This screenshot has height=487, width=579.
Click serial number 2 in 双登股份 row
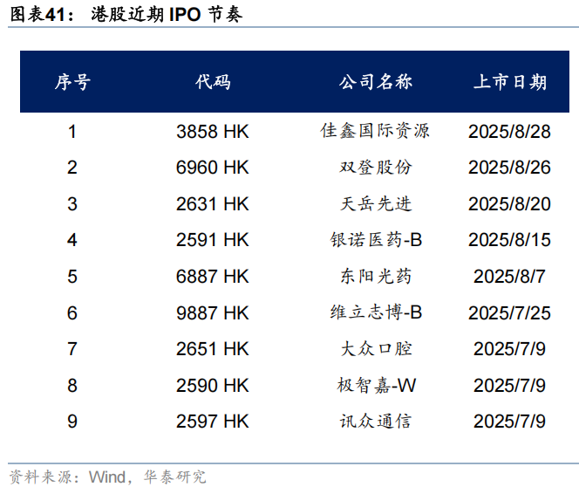(72, 168)
